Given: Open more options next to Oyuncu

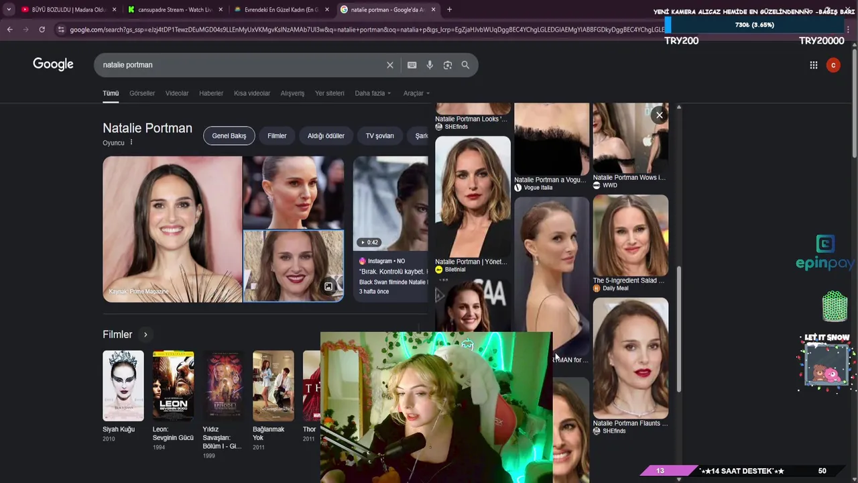Looking at the screenshot, I should (x=131, y=142).
